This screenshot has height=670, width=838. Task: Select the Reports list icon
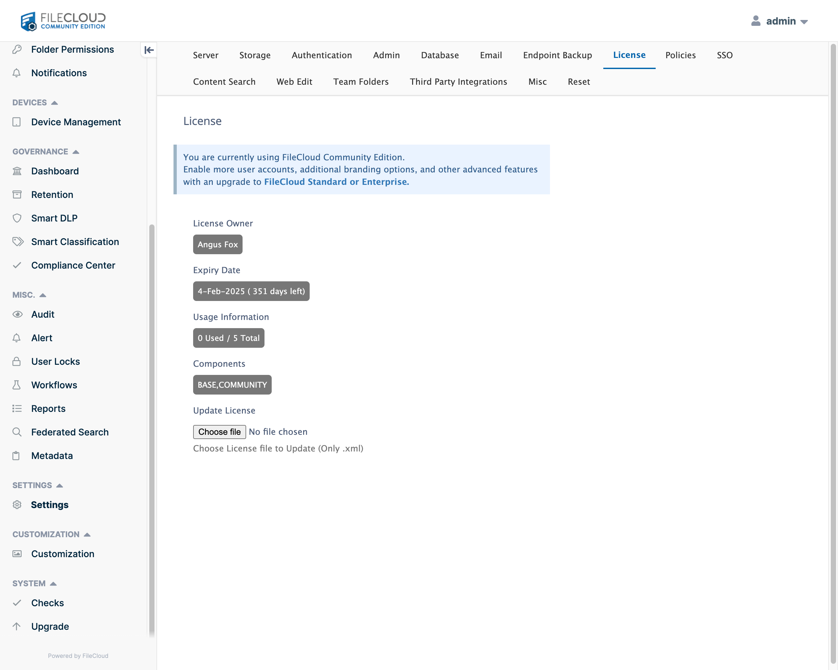17,408
